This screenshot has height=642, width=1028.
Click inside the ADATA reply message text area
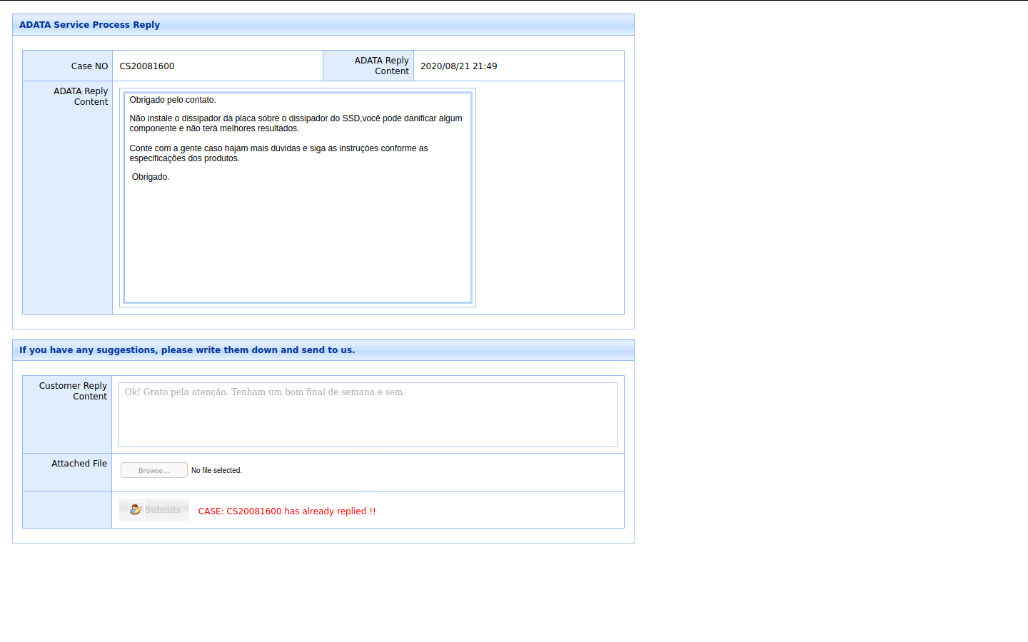tap(298, 198)
